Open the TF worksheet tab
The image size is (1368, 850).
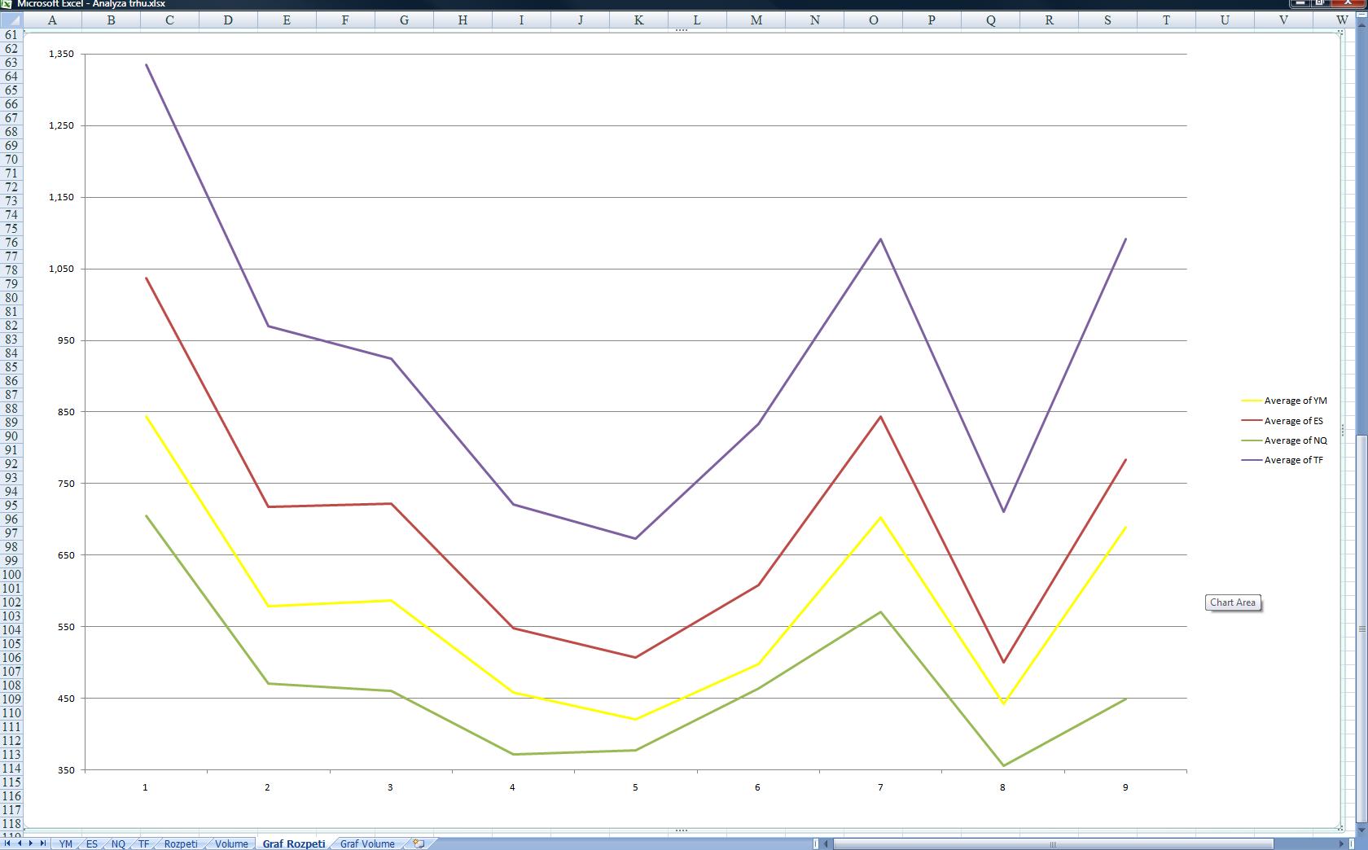click(x=144, y=844)
